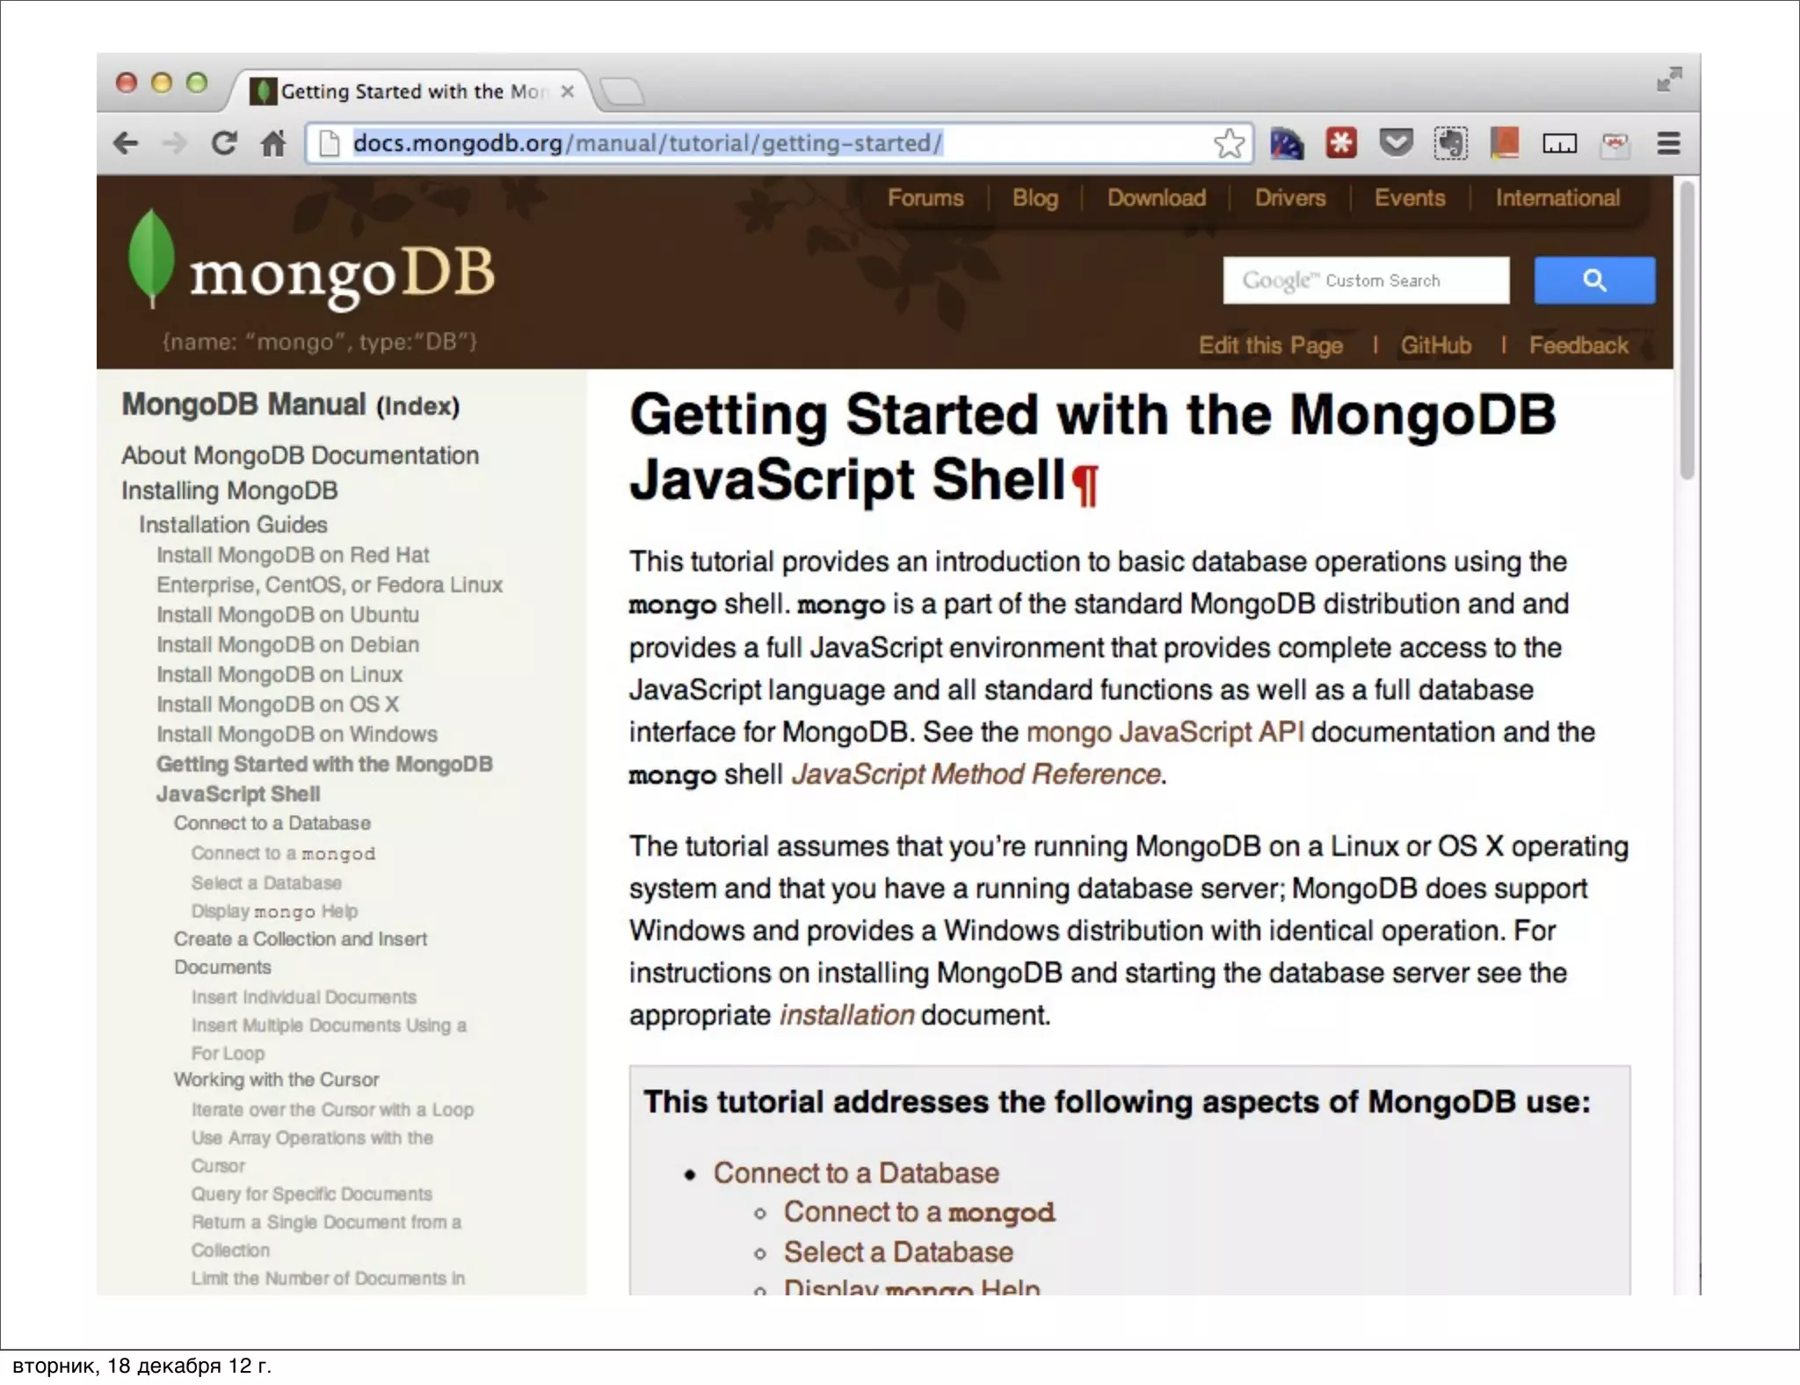The image size is (1800, 1385).
Task: Open a new browser tab
Action: coord(622,91)
